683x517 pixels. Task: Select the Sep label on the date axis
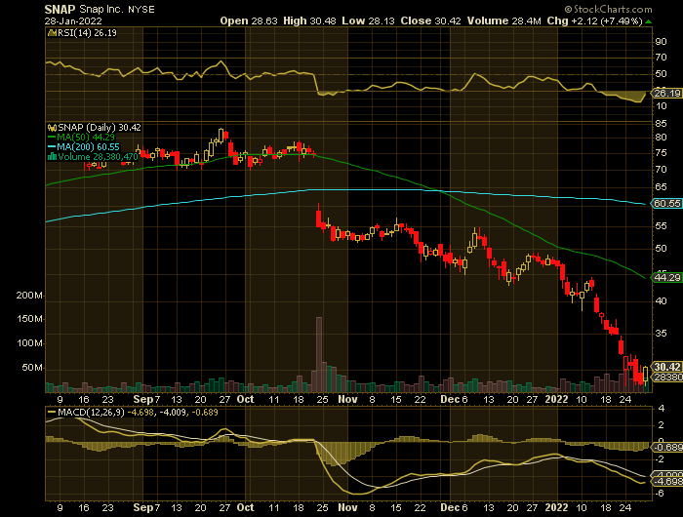click(143, 399)
